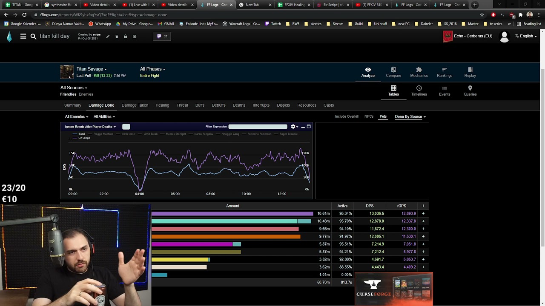Bookmark this page with the star icon

(x=482, y=14)
